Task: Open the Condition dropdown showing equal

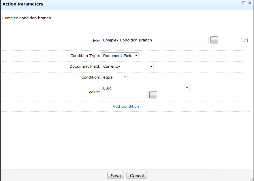Action: tap(114, 77)
